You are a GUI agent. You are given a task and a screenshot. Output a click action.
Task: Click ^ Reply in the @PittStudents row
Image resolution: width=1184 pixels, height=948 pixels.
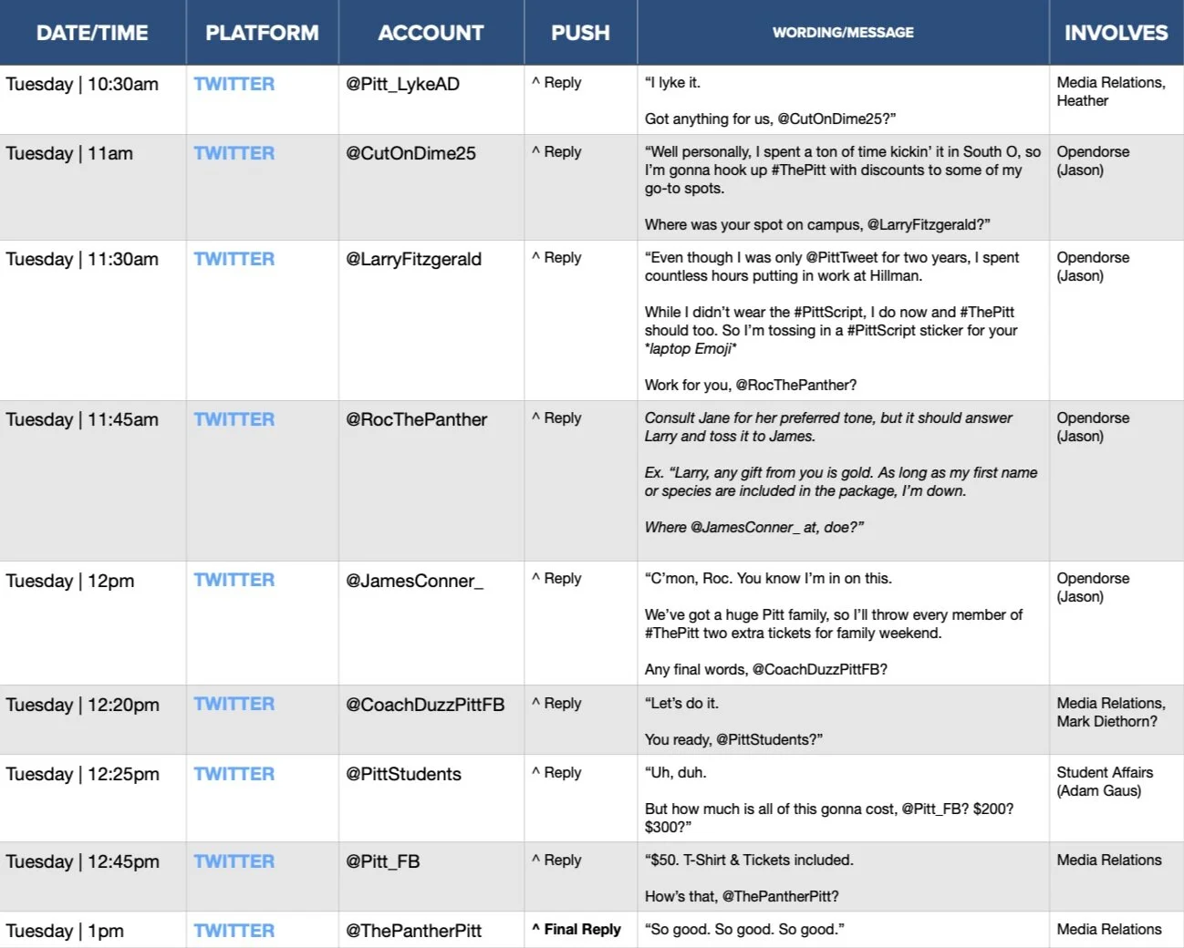coord(556,773)
